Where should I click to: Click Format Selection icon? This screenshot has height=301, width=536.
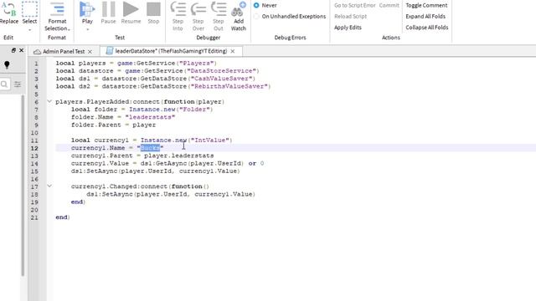(57, 9)
